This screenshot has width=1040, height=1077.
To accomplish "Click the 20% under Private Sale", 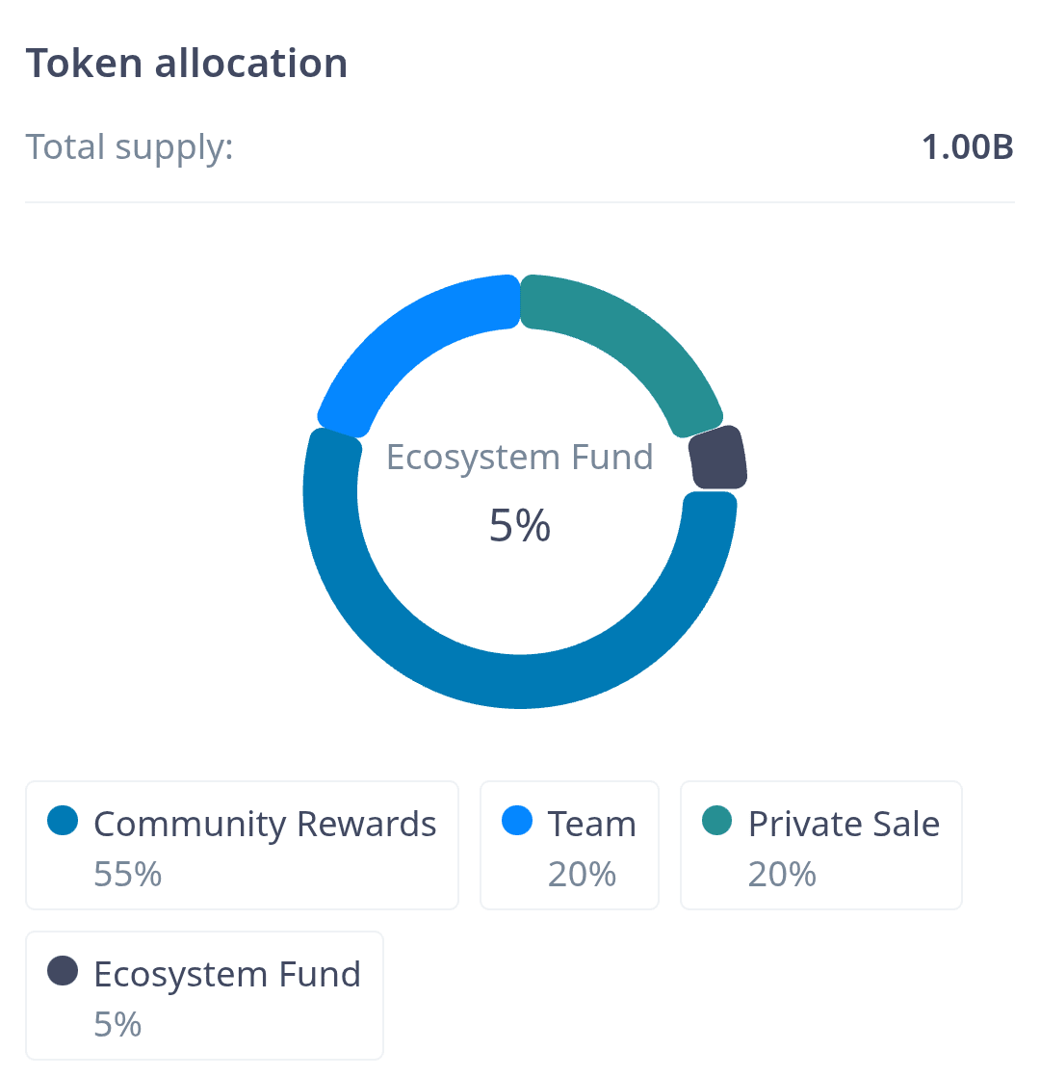I will point(782,874).
